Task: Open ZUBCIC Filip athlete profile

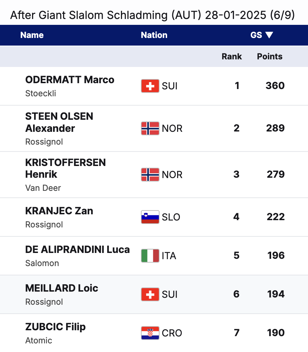Action: [55, 327]
